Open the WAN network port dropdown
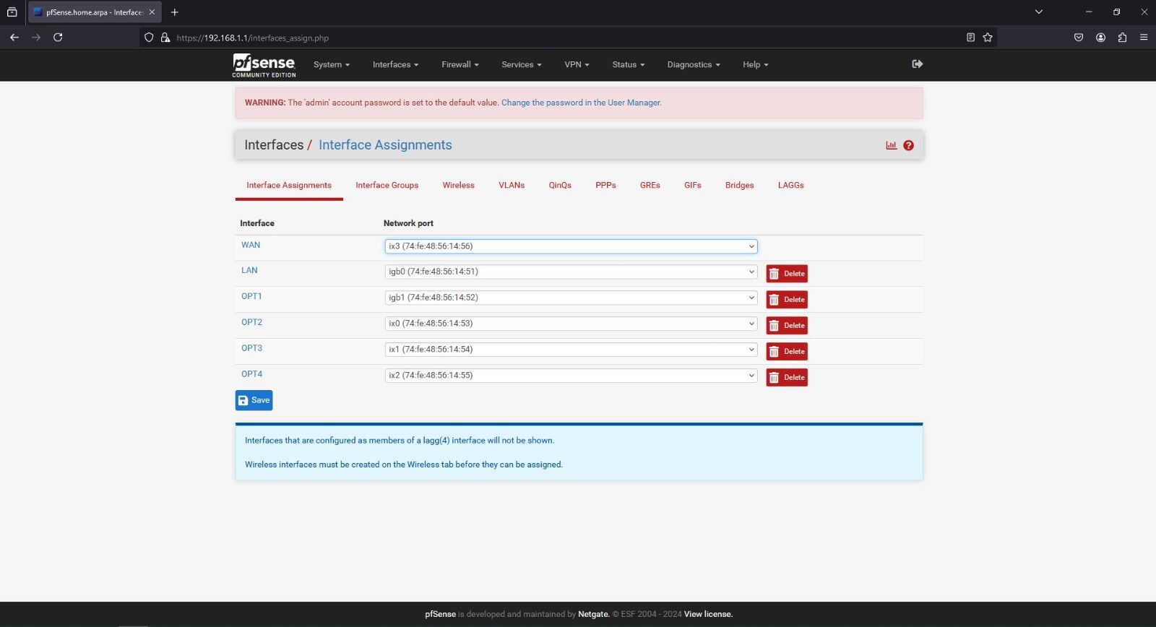The width and height of the screenshot is (1156, 627). point(571,246)
